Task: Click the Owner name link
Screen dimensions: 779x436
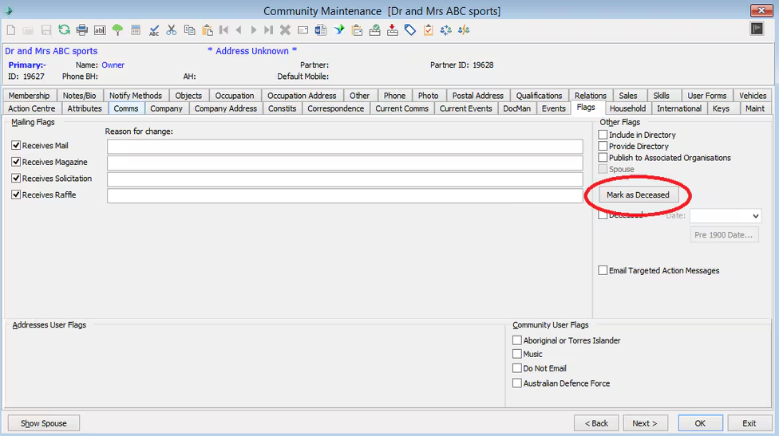Action: point(113,65)
